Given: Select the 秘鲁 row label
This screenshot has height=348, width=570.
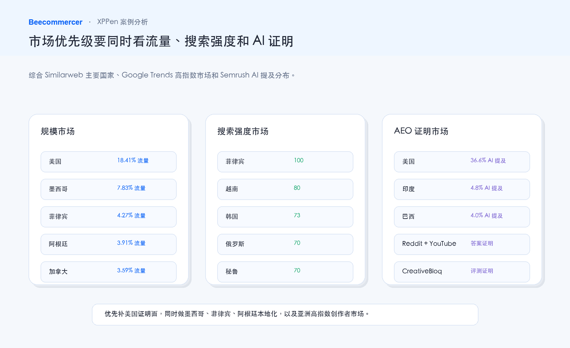Looking at the screenshot, I should (x=232, y=272).
